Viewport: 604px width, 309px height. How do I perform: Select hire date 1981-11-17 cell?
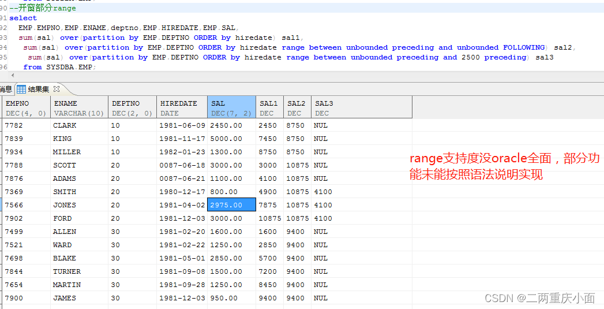coord(182,139)
